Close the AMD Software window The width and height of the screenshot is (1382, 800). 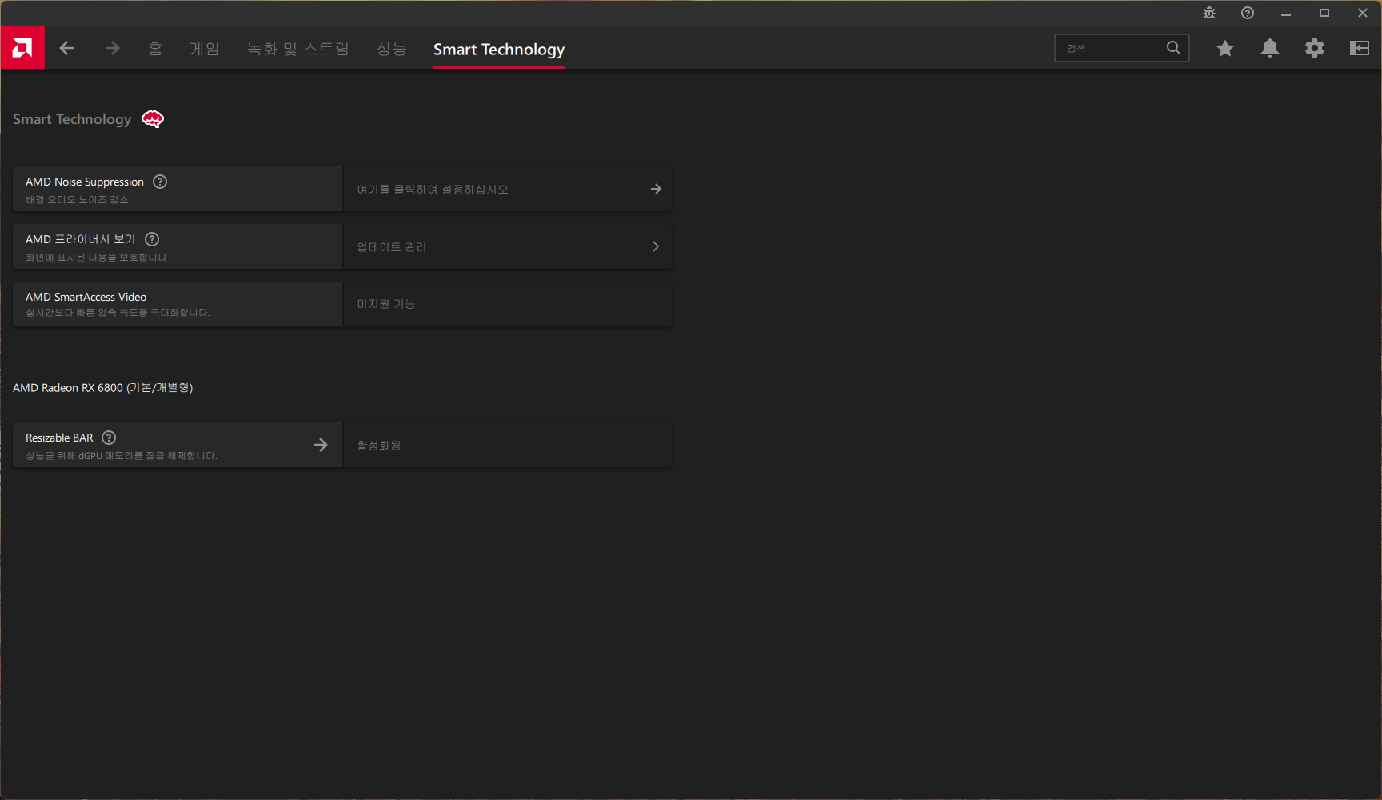1362,13
